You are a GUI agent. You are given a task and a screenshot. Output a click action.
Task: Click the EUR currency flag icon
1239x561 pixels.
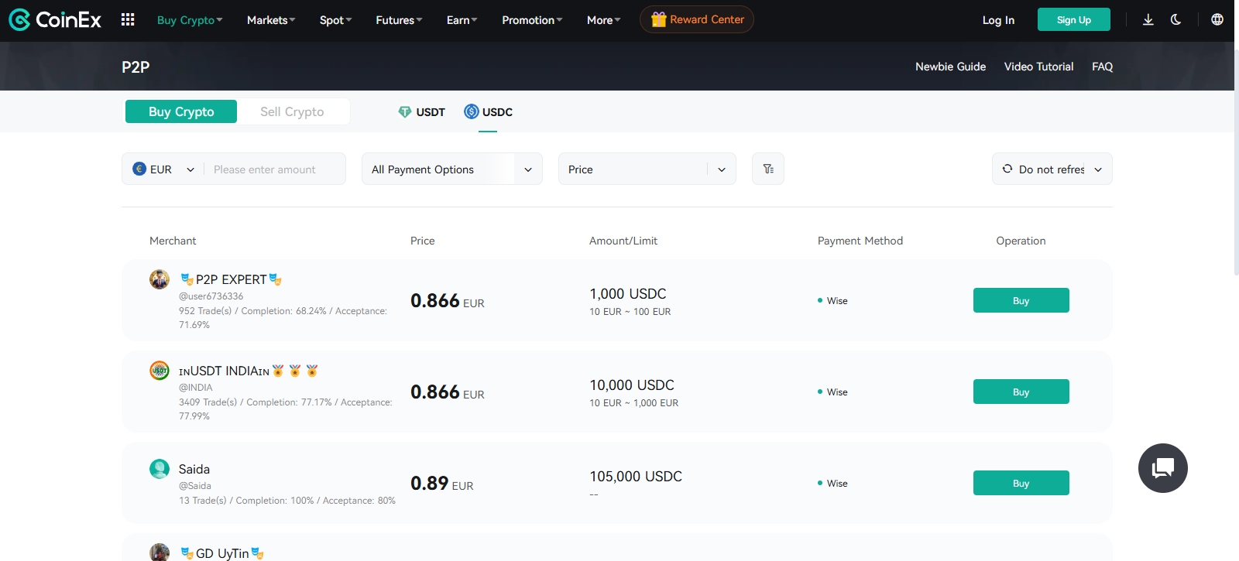point(139,169)
